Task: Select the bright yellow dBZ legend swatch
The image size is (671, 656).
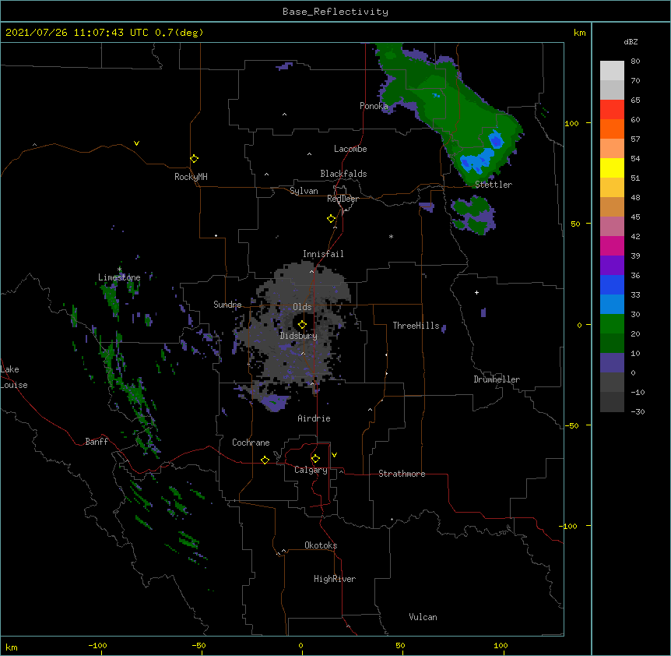Action: (x=612, y=168)
